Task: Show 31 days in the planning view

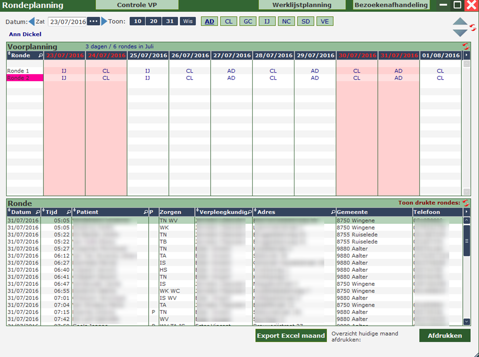Action: (x=170, y=22)
